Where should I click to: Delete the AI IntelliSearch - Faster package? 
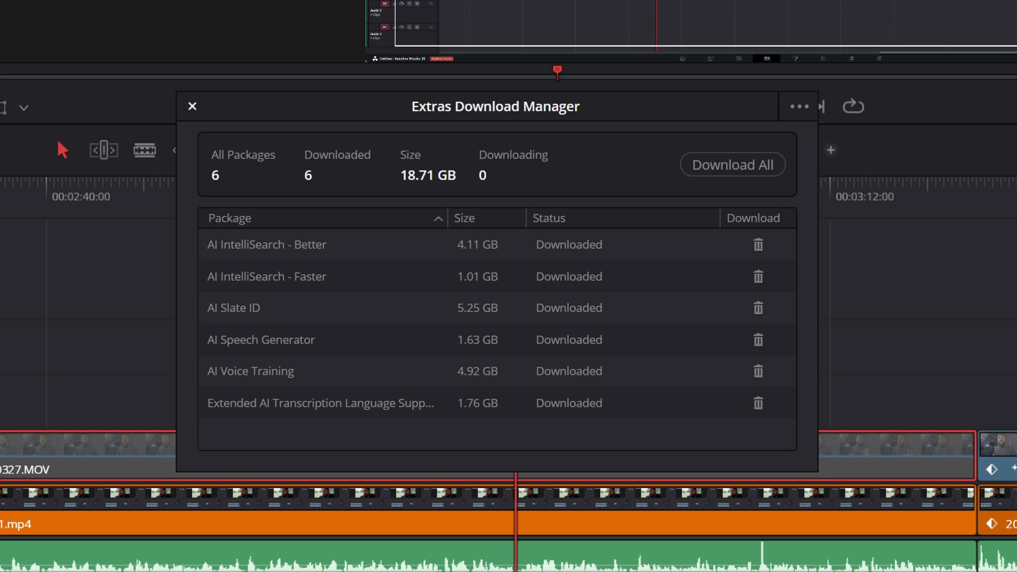point(758,276)
